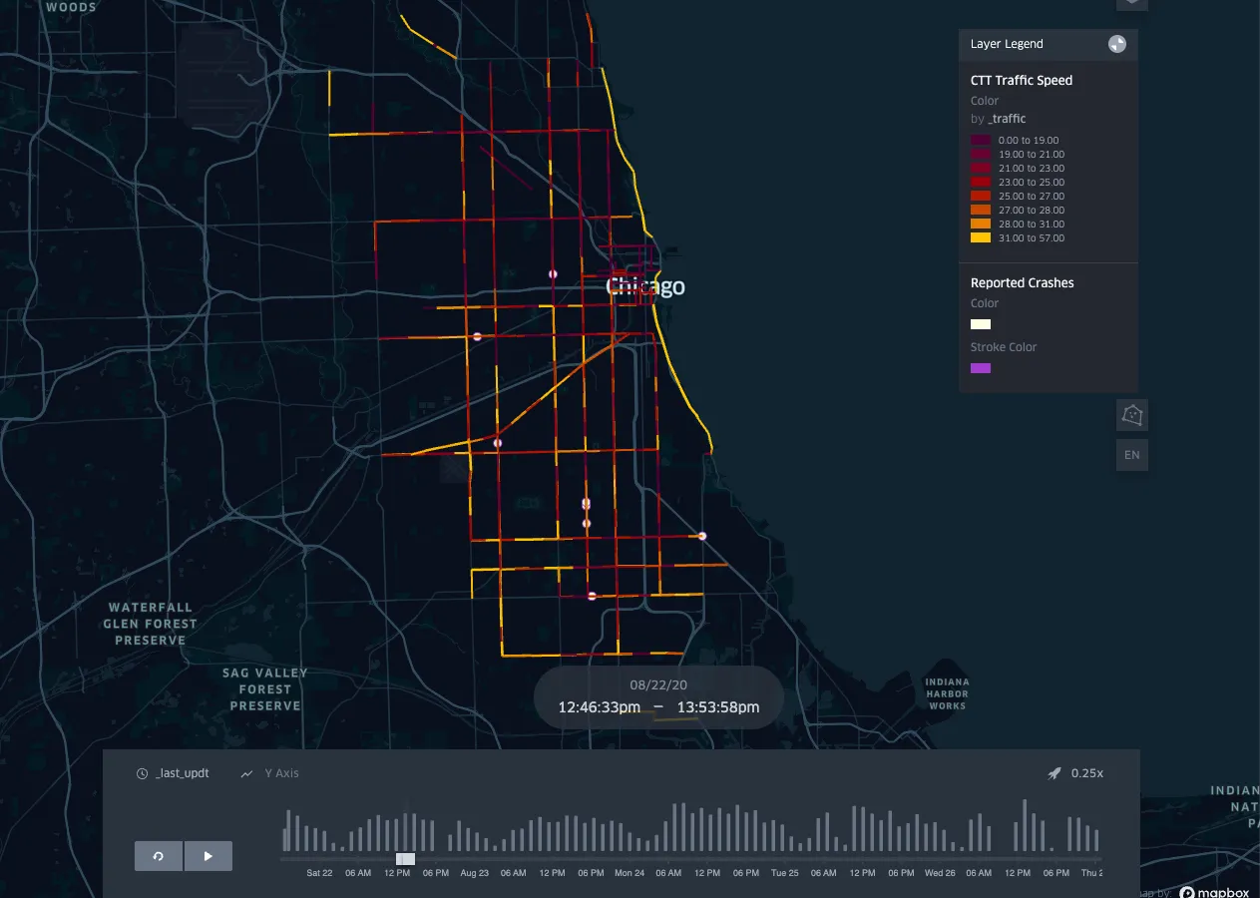This screenshot has width=1260, height=898.
Task: Click the easternmost crash marker near the lakeshore
Action: [702, 536]
